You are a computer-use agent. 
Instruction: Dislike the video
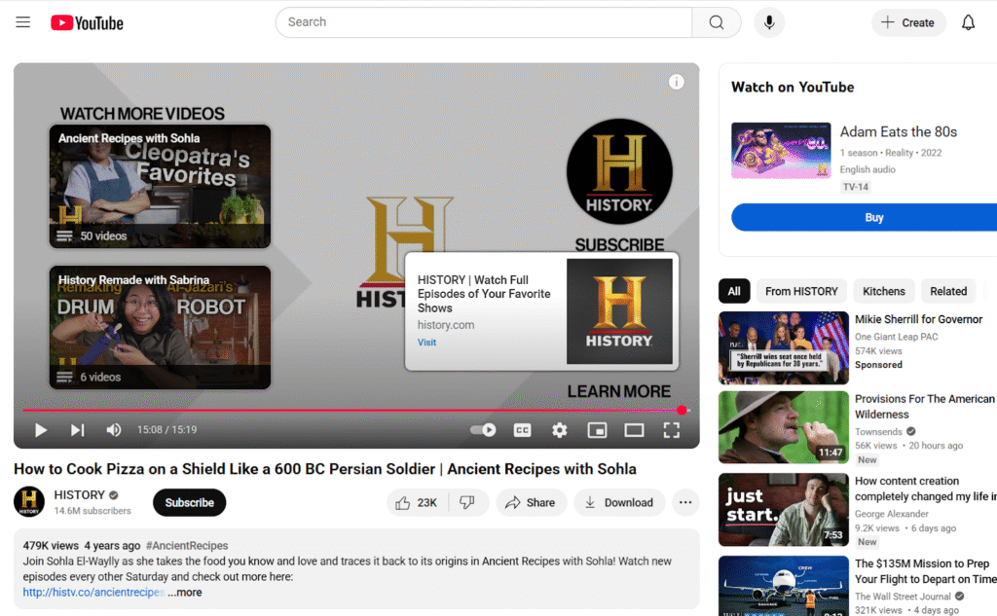(x=468, y=502)
